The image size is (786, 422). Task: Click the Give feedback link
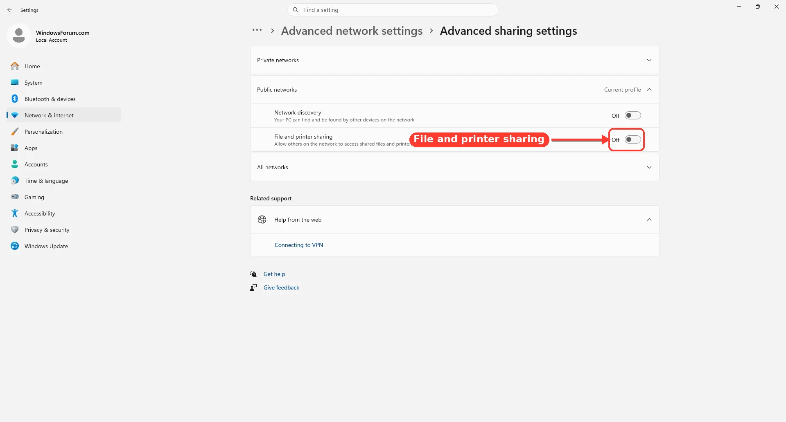pos(281,287)
